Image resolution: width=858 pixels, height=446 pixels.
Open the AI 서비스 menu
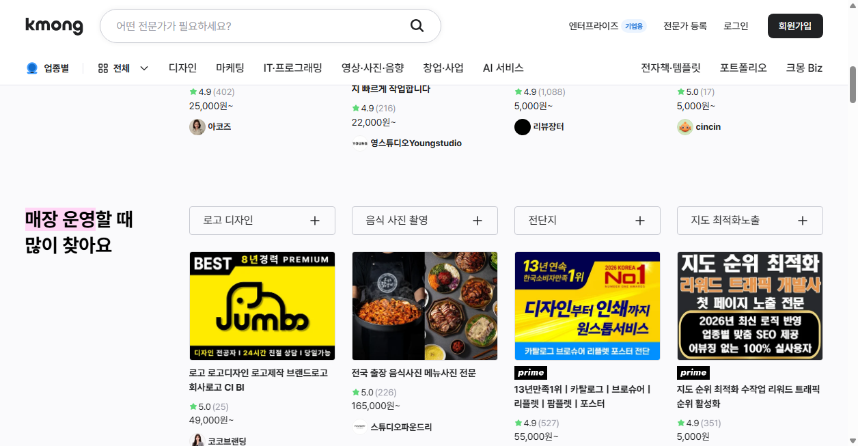pos(503,68)
